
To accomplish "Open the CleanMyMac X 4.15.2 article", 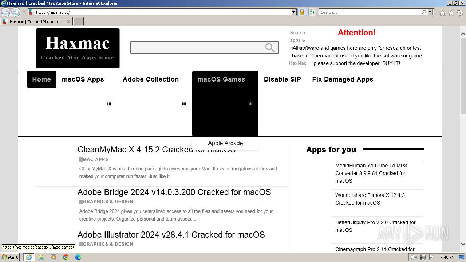I will click(x=157, y=150).
